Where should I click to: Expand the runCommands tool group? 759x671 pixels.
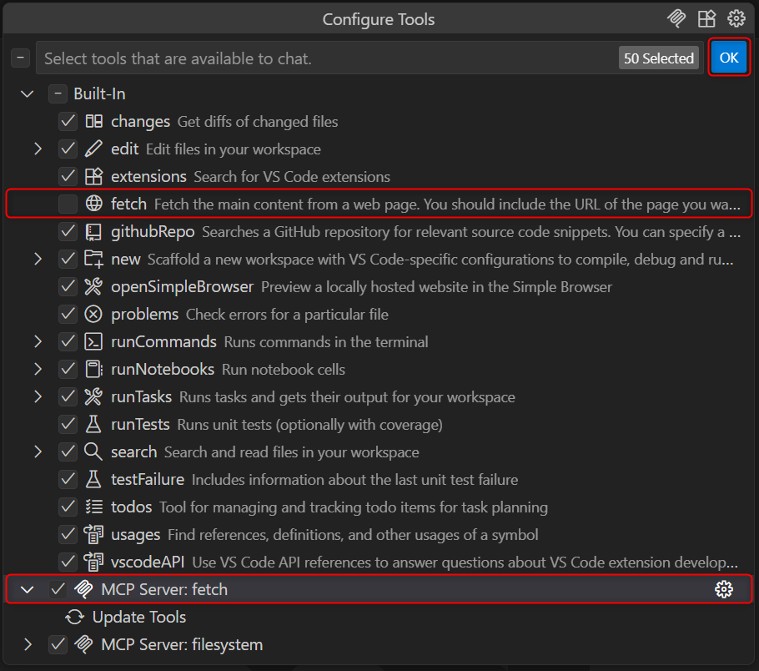pyautogui.click(x=38, y=342)
